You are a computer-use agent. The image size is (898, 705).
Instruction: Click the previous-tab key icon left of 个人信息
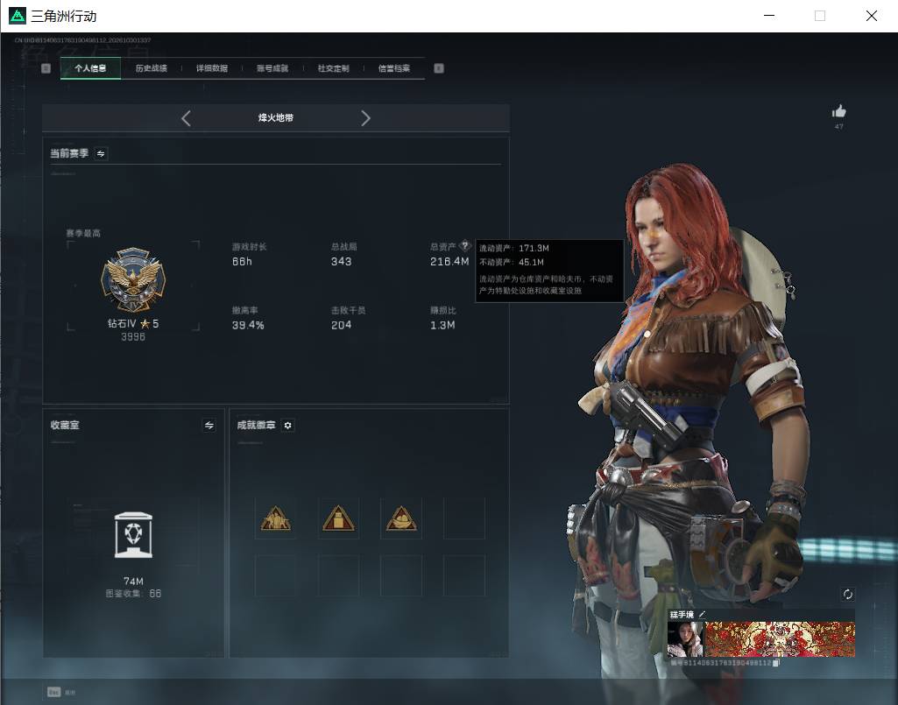coord(46,68)
